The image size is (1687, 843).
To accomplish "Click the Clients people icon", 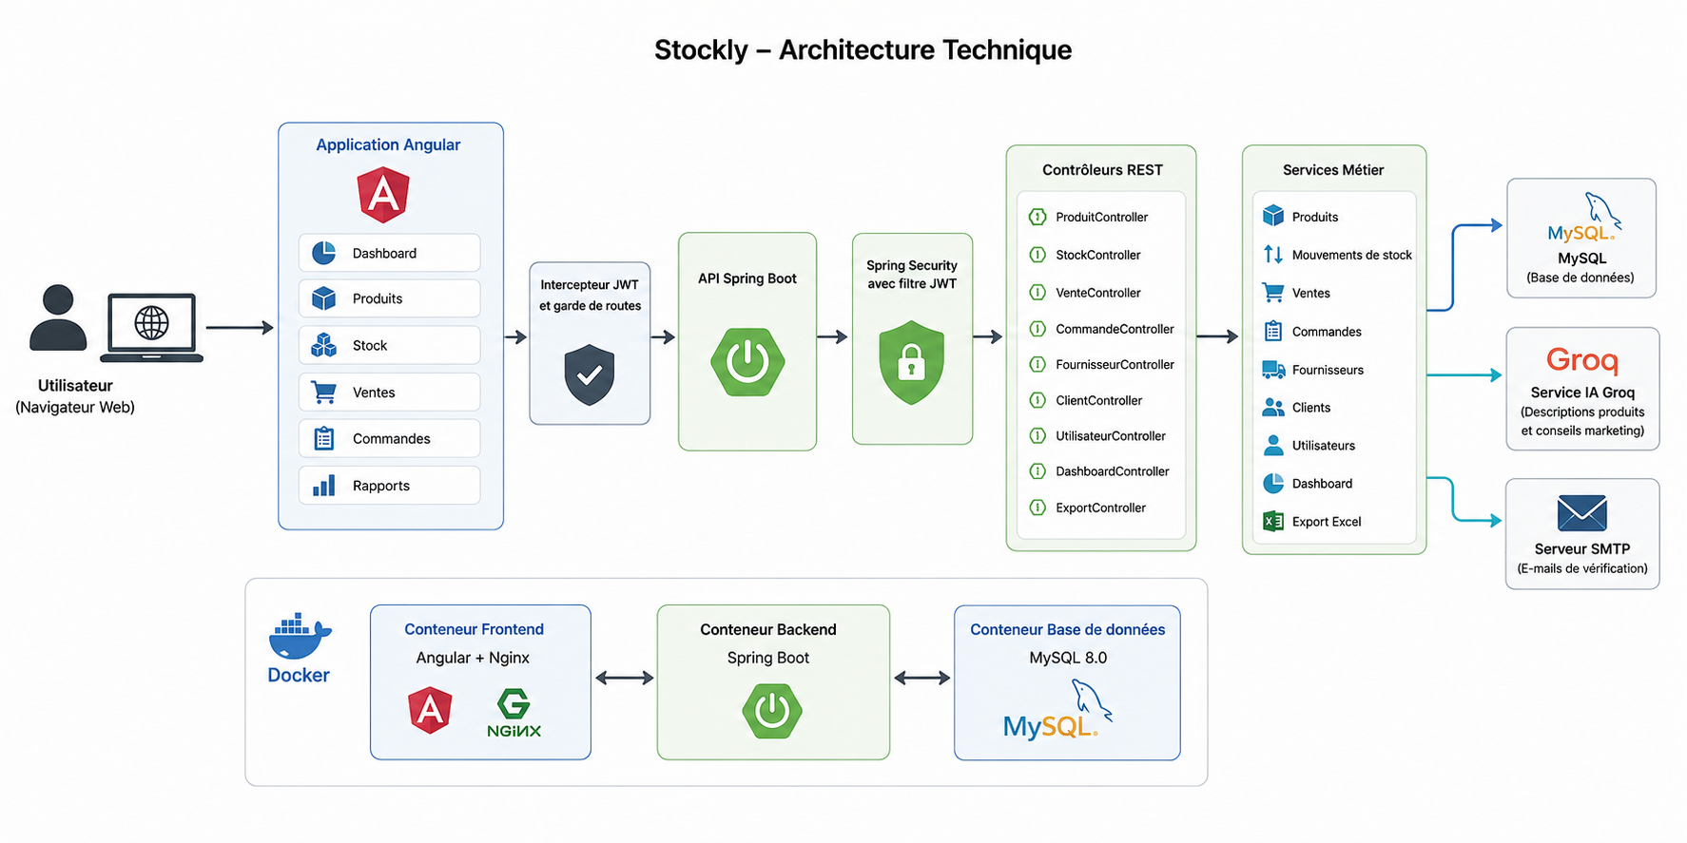I will tap(1273, 408).
